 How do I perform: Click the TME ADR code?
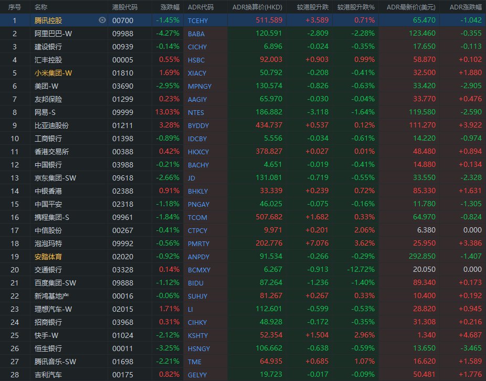[x=195, y=362]
